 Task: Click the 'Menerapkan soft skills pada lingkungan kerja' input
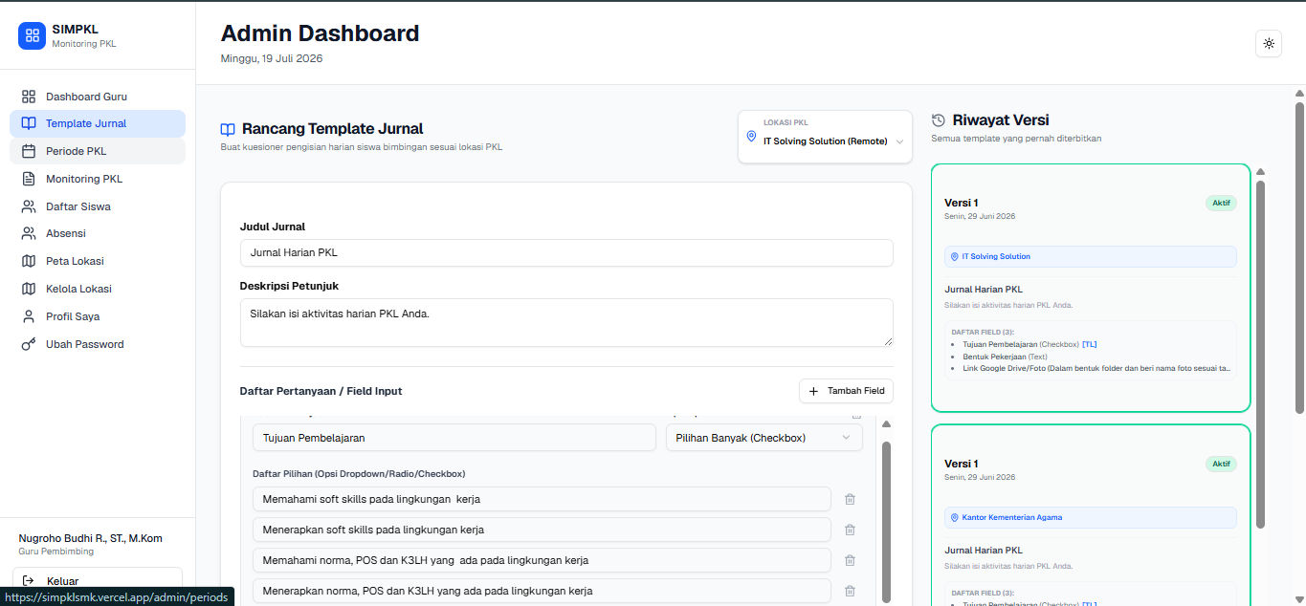pyautogui.click(x=542, y=530)
